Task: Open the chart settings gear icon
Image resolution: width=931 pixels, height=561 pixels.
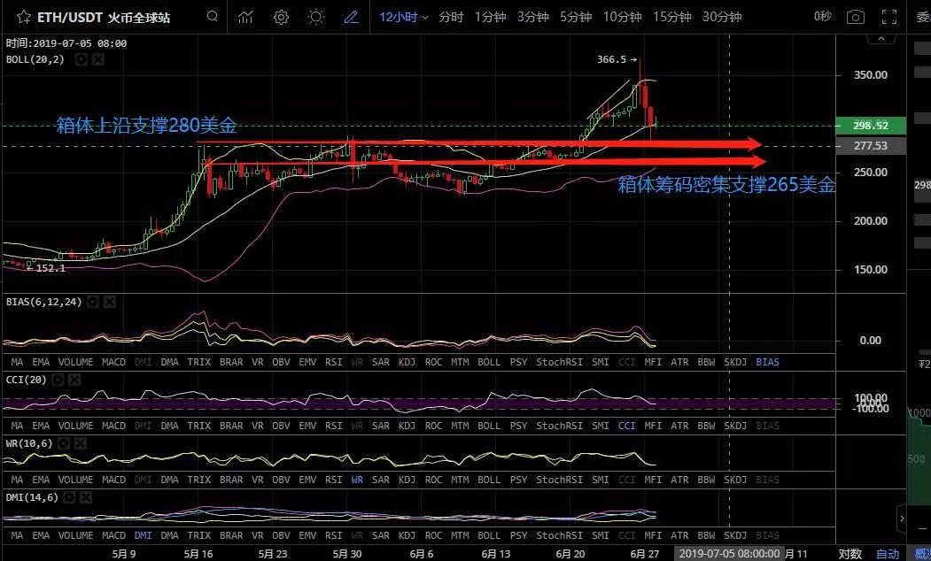Action: (280, 16)
